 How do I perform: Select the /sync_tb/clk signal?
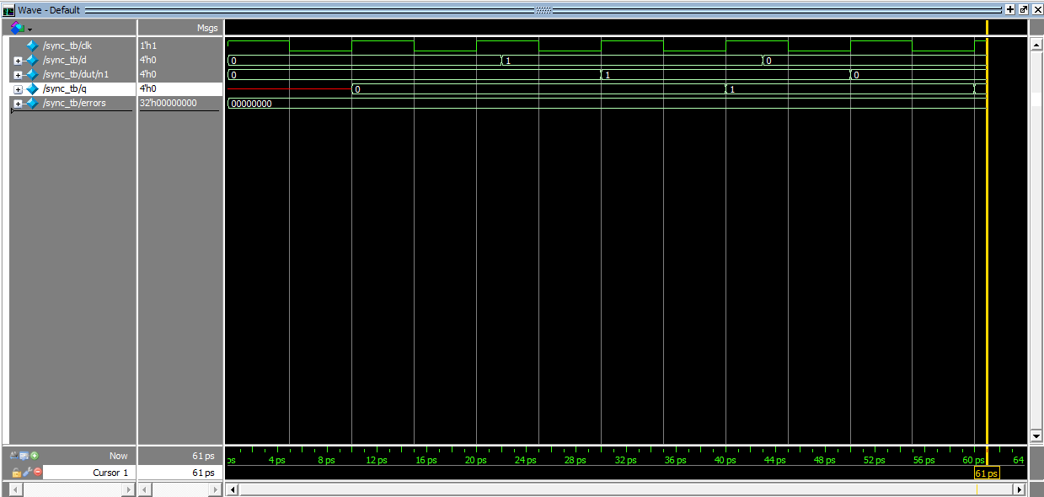(x=67, y=45)
